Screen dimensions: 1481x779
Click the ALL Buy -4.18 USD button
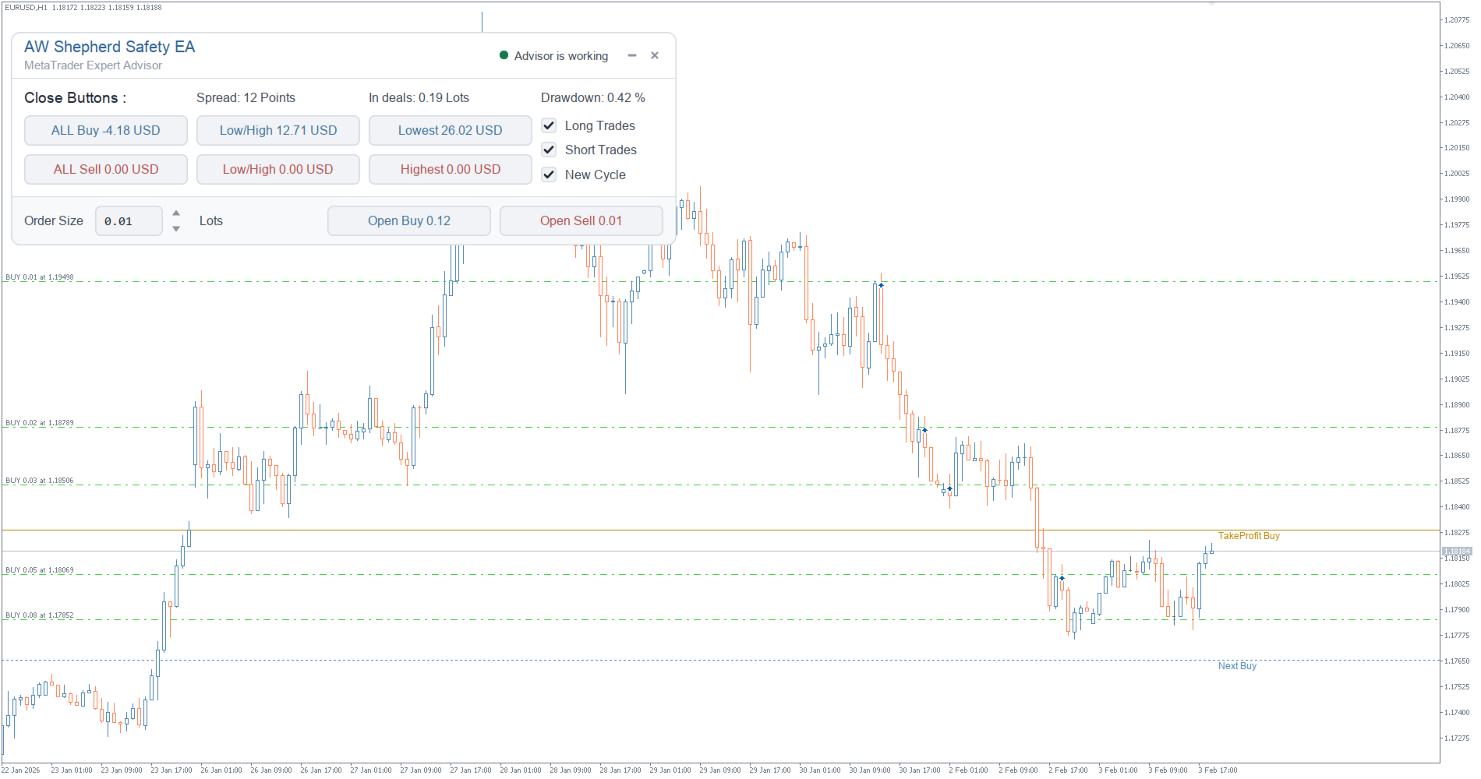106,130
